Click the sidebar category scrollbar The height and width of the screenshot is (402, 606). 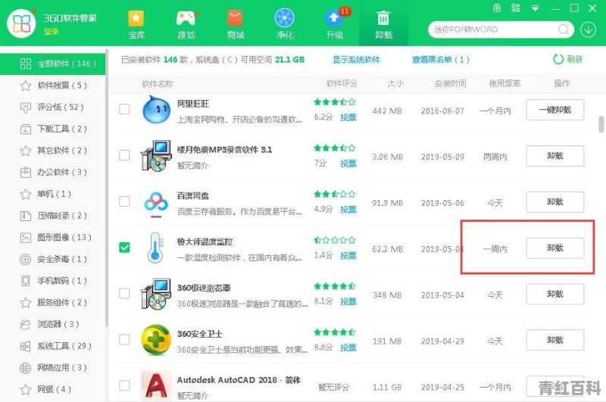click(106, 187)
